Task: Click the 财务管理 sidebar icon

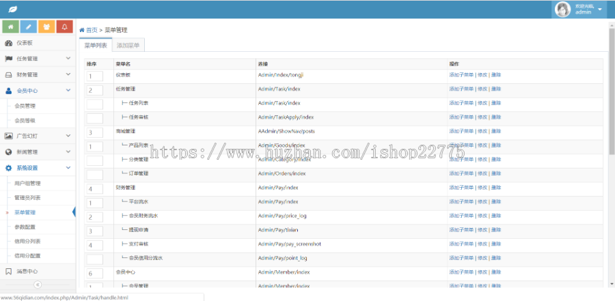Action: pyautogui.click(x=8, y=74)
